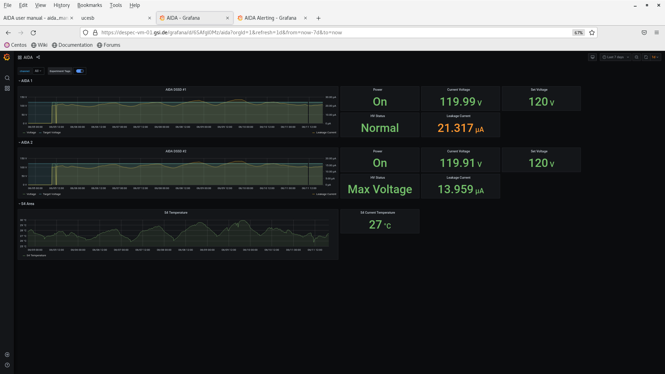Open the Dashboards grid icon in sidebar
This screenshot has height=374, width=665.
7,88
